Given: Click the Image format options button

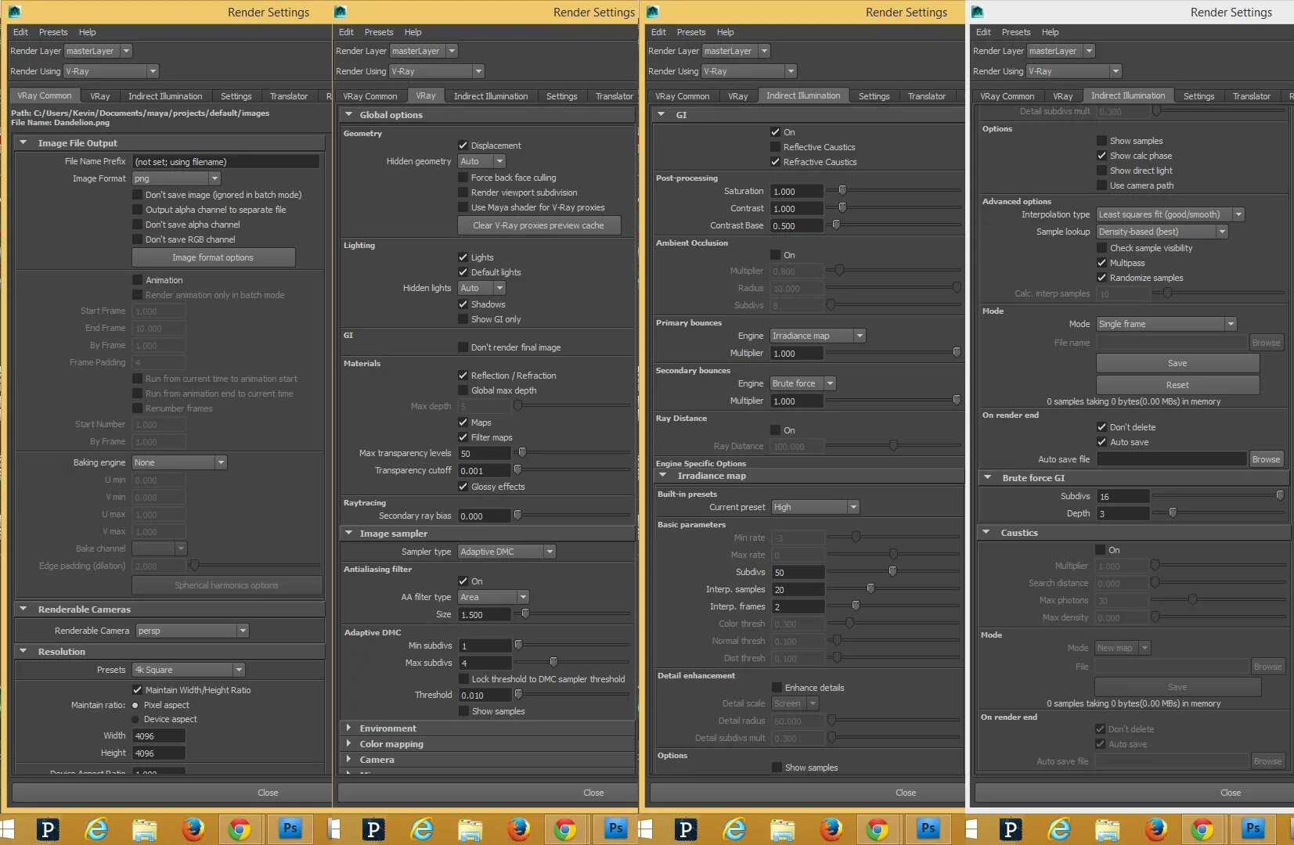Looking at the screenshot, I should tap(213, 257).
